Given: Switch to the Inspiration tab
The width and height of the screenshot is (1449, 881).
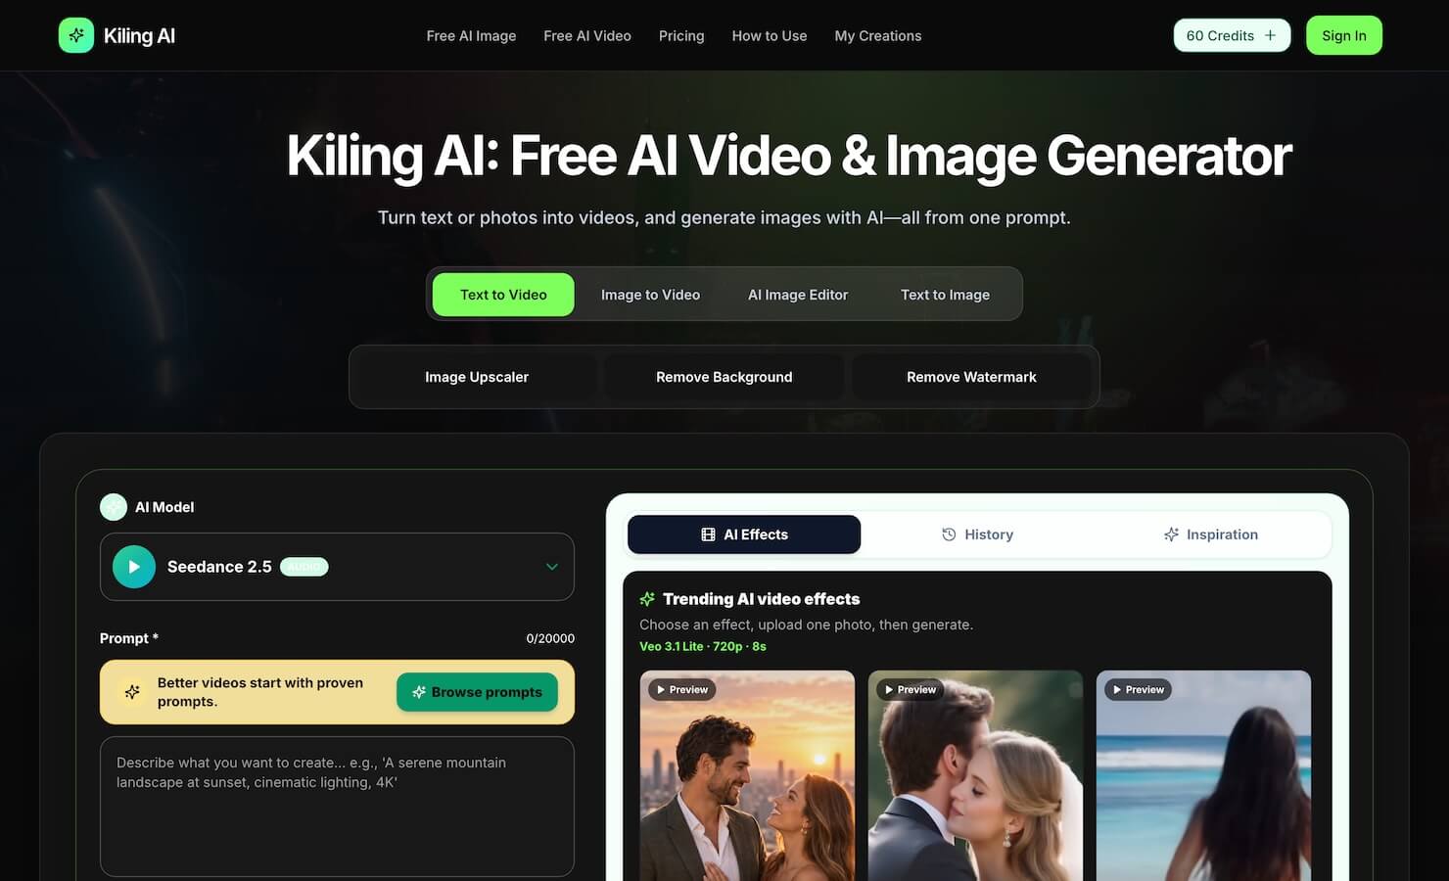Looking at the screenshot, I should [x=1211, y=534].
